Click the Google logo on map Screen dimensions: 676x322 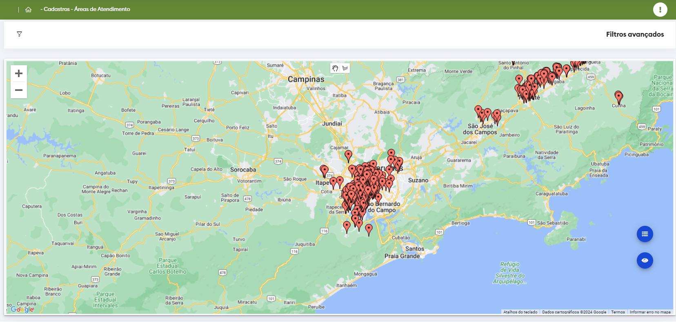pos(22,309)
